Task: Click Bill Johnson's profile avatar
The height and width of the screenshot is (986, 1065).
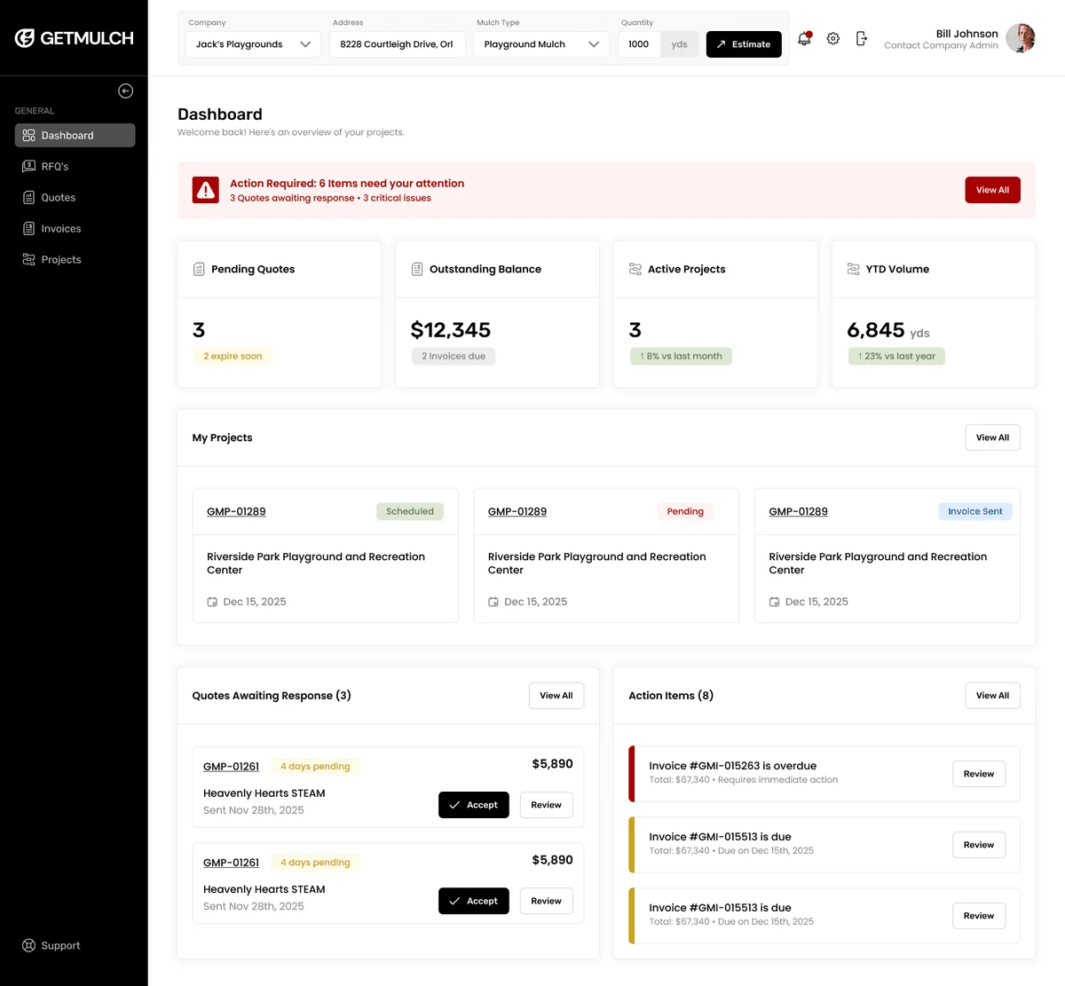Action: point(1021,38)
